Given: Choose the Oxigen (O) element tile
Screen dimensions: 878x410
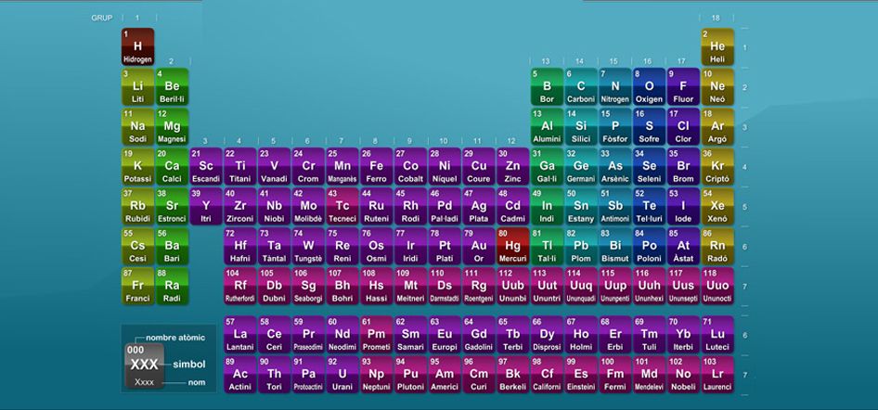Looking at the screenshot, I should pyautogui.click(x=649, y=87).
